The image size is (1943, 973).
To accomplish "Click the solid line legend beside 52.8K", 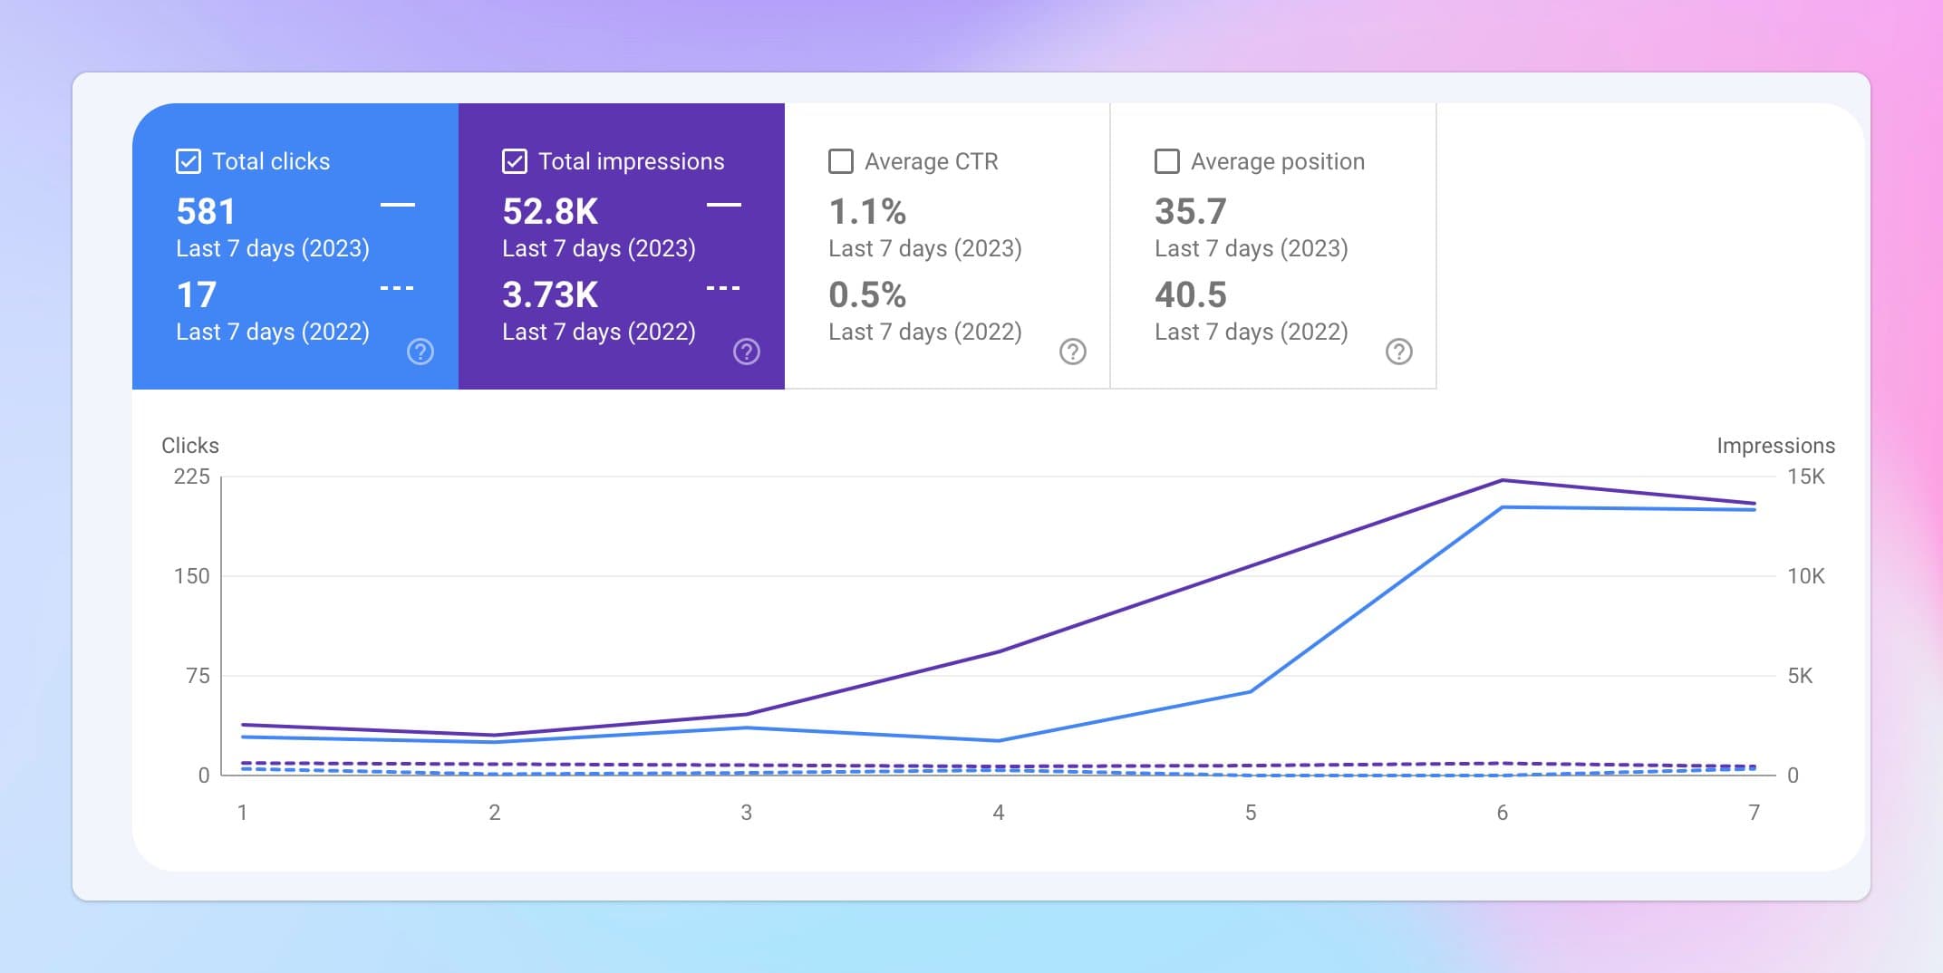I will coord(723,207).
